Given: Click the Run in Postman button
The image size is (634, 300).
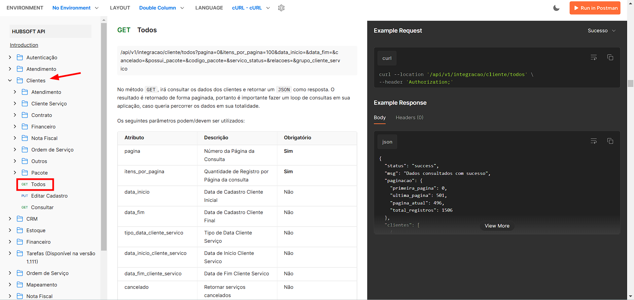Looking at the screenshot, I should click(x=595, y=8).
